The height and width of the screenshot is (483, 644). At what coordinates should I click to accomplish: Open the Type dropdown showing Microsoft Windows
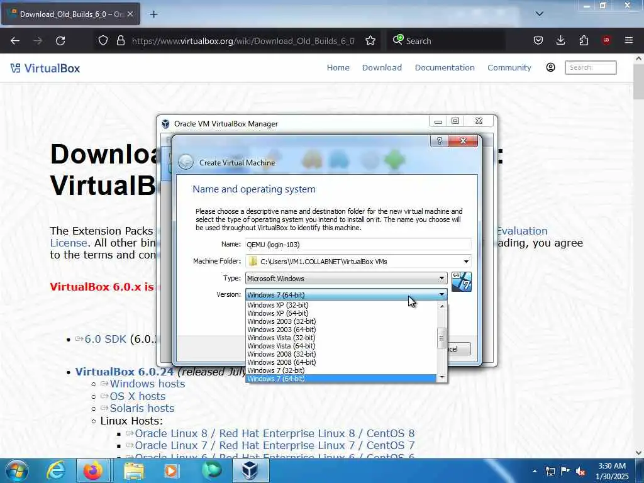347,278
